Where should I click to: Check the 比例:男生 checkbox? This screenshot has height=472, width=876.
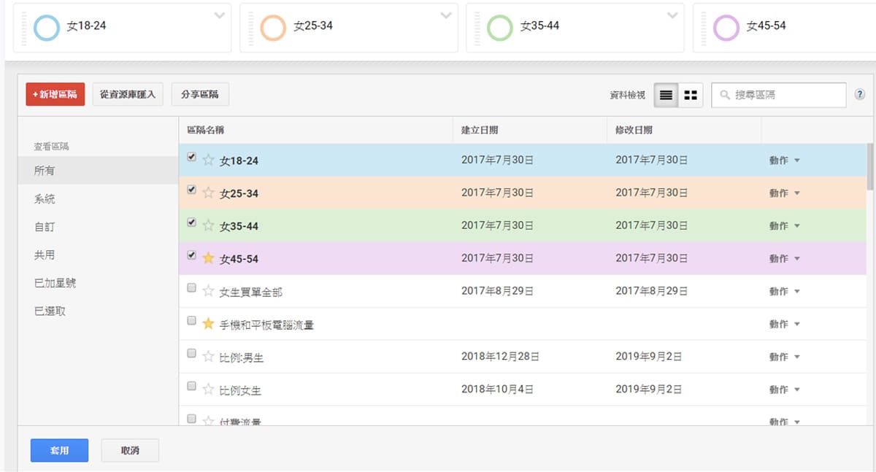[191, 353]
